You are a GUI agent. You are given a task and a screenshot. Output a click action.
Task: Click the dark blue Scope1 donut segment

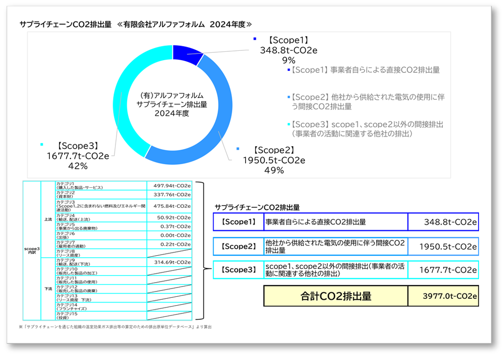(x=187, y=54)
